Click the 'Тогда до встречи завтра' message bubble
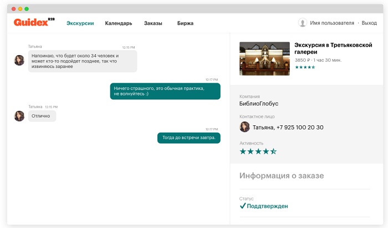The image size is (388, 228). pos(189,138)
